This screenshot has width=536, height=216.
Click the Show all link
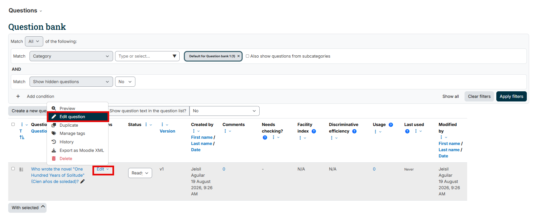450,97
